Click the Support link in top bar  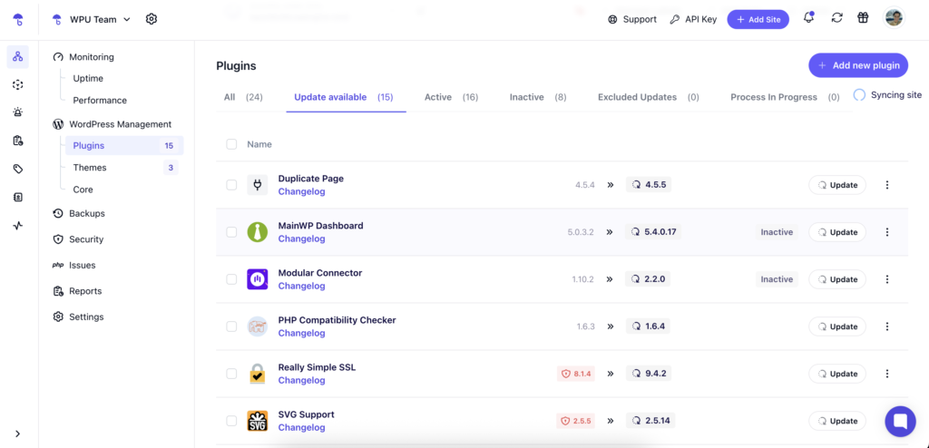pyautogui.click(x=632, y=19)
